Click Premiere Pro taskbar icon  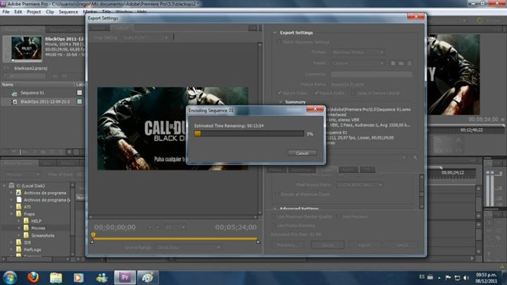(125, 277)
